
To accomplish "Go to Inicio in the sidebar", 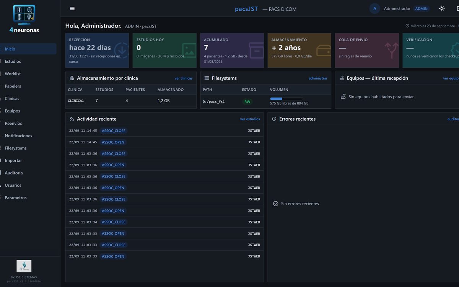I will click(x=28, y=49).
